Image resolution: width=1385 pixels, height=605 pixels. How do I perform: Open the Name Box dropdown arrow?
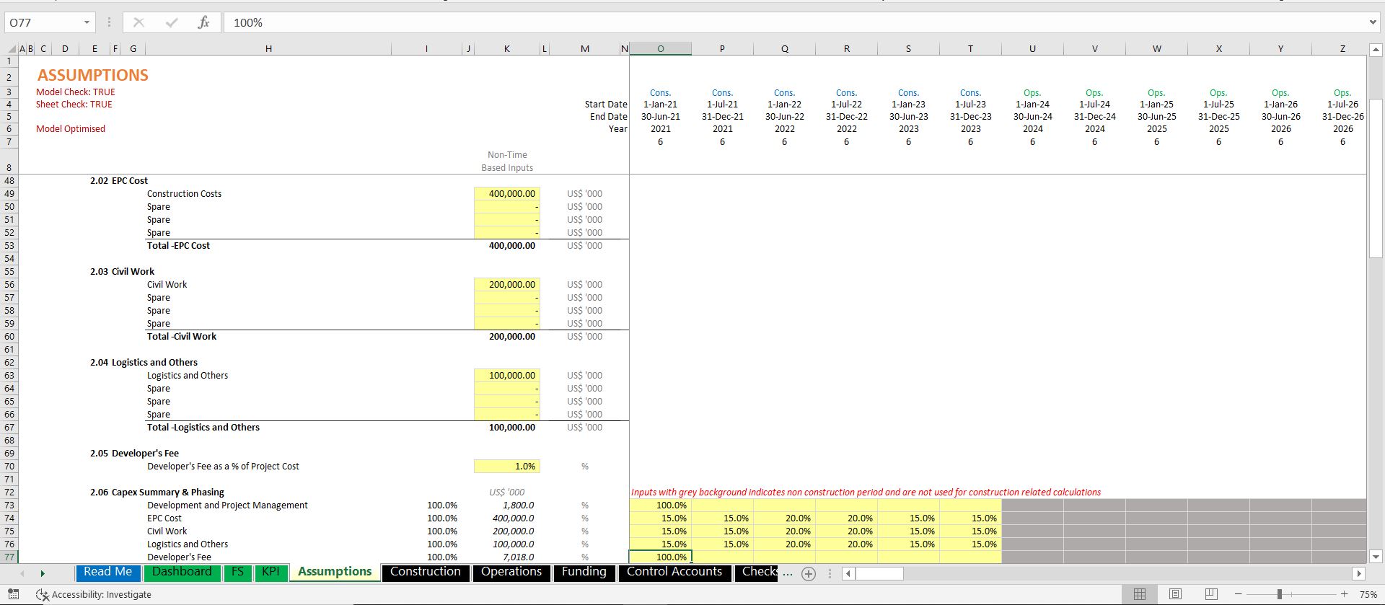(x=87, y=22)
